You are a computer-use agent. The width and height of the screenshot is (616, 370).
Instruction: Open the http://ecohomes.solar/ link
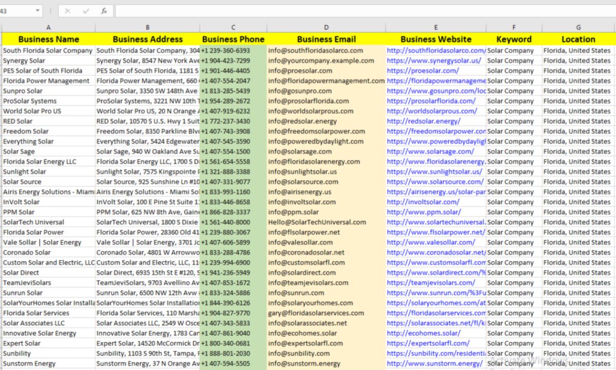(x=423, y=333)
